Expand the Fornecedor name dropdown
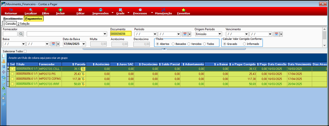 (x=105, y=34)
